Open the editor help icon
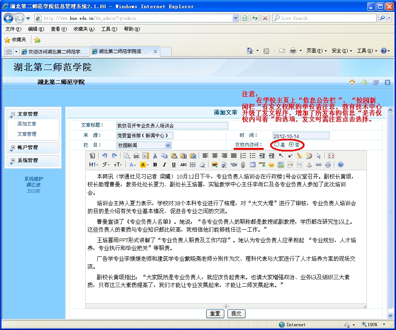The image size is (396, 330). 341,165
